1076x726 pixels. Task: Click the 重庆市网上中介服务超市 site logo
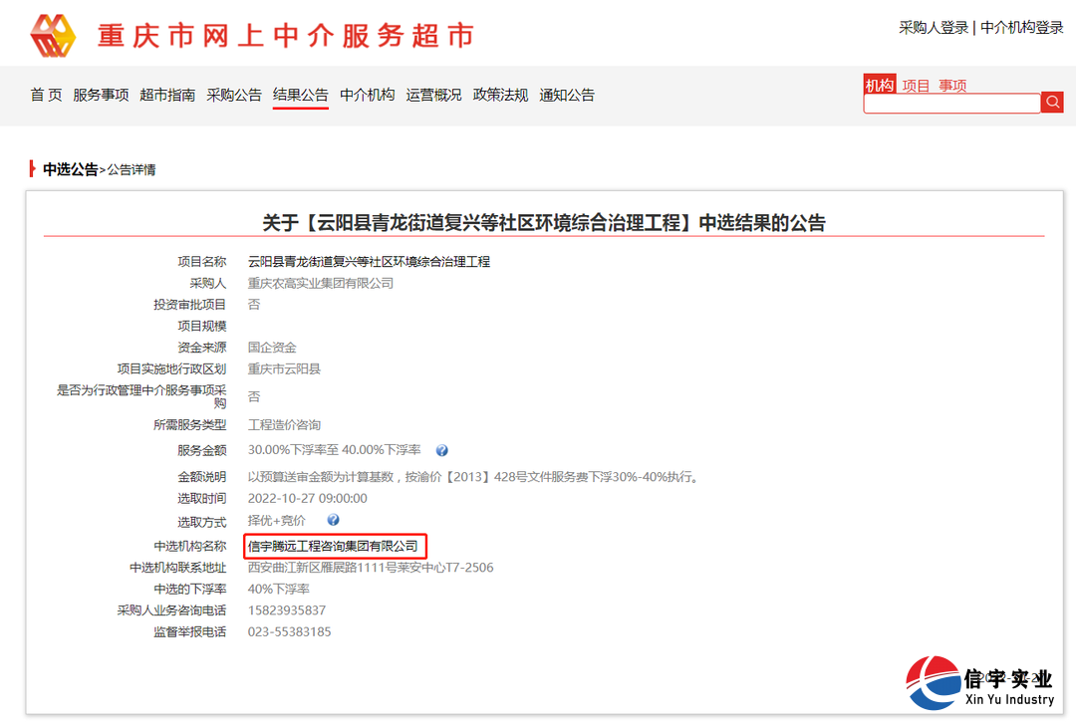tap(249, 33)
